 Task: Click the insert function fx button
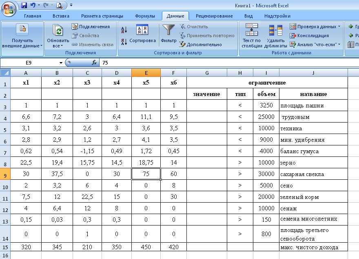(x=94, y=63)
